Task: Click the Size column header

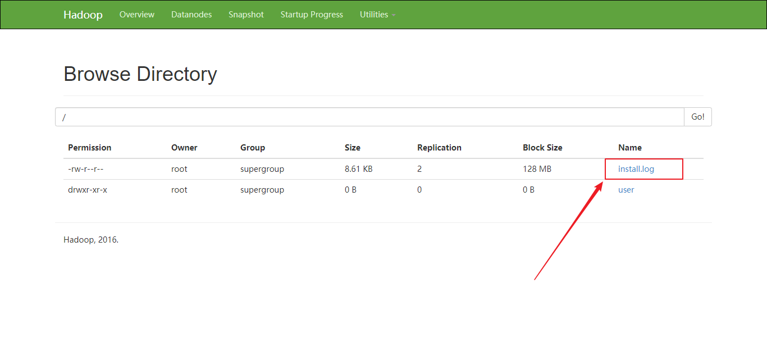Action: click(x=353, y=148)
